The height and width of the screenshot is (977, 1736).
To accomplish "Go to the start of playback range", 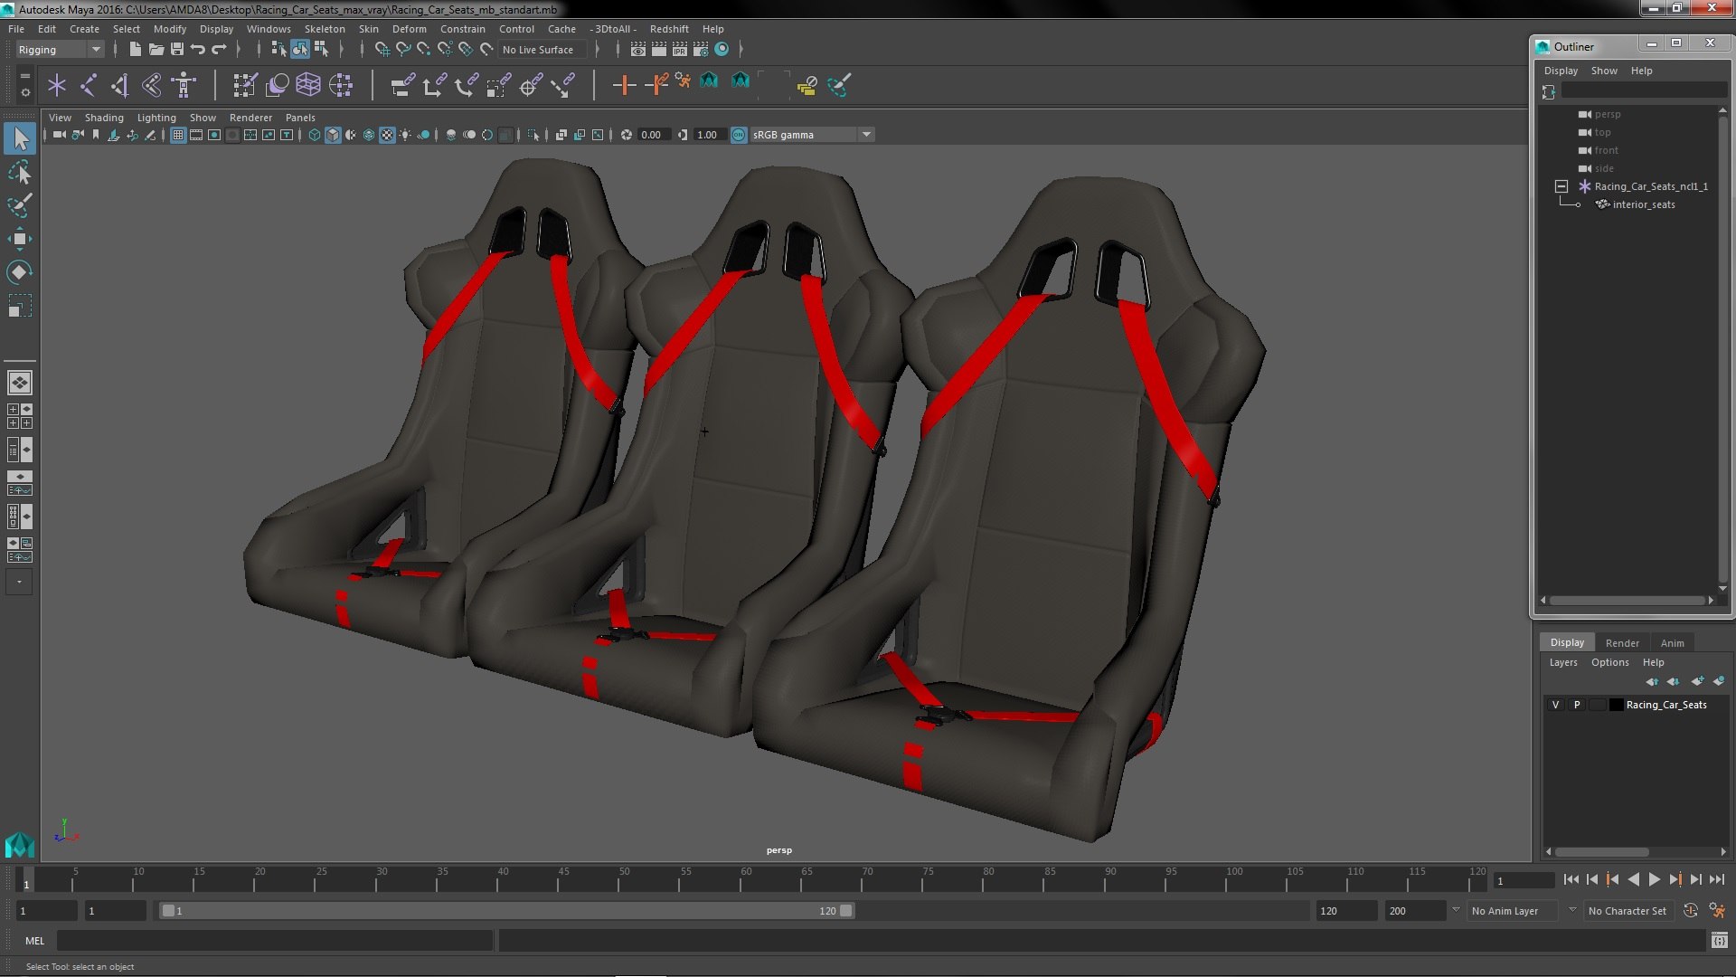I will 1571,879.
